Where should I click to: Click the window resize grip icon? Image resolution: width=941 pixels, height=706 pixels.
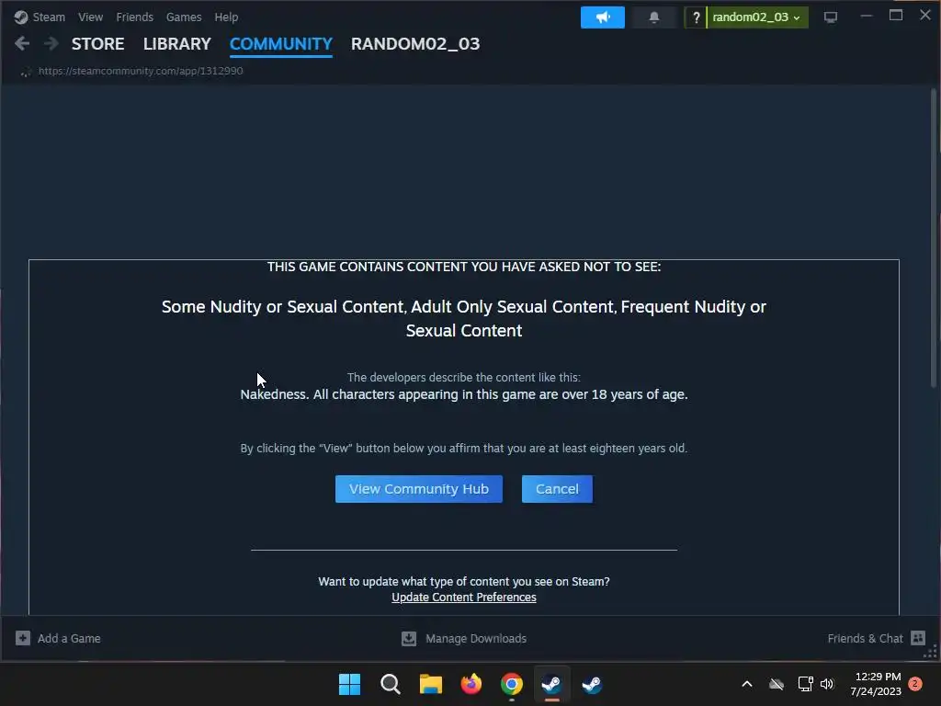pos(931,652)
